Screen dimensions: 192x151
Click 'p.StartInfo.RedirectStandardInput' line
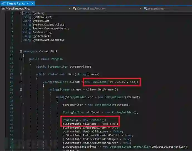tap(97, 139)
